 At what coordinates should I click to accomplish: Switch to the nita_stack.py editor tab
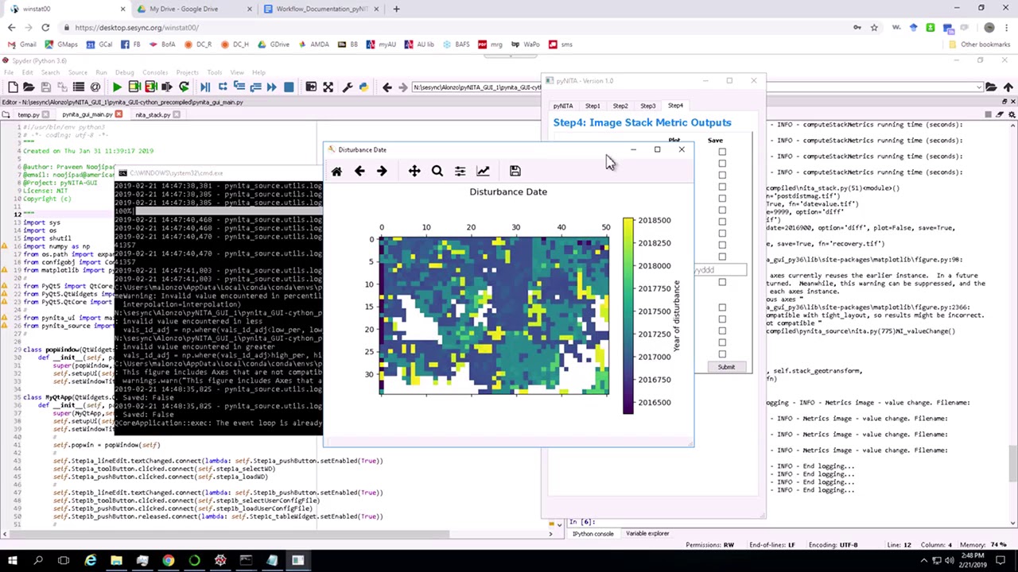(x=152, y=115)
